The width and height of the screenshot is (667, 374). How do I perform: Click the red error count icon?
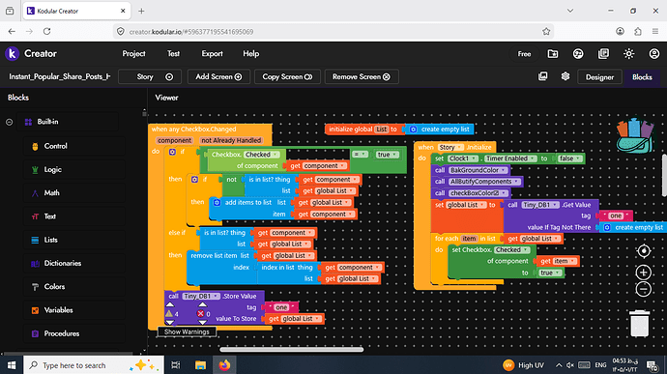(x=200, y=313)
